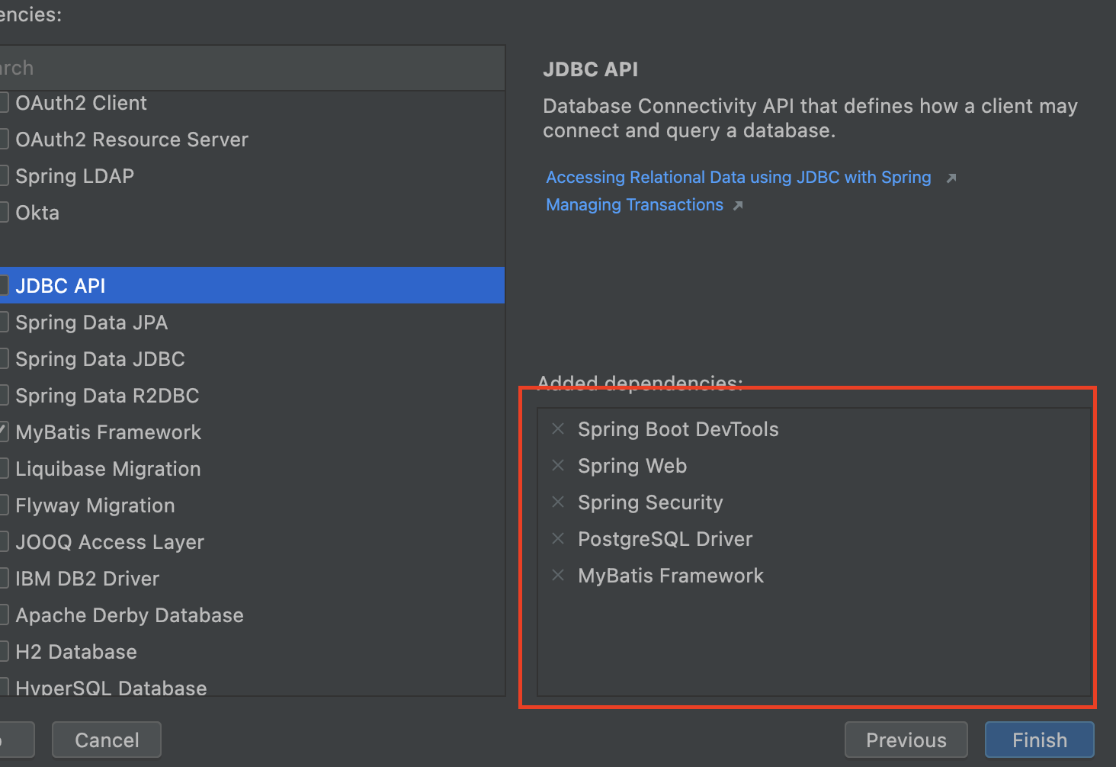Image resolution: width=1116 pixels, height=767 pixels.
Task: Tick the Okta checkbox
Action: [3, 213]
